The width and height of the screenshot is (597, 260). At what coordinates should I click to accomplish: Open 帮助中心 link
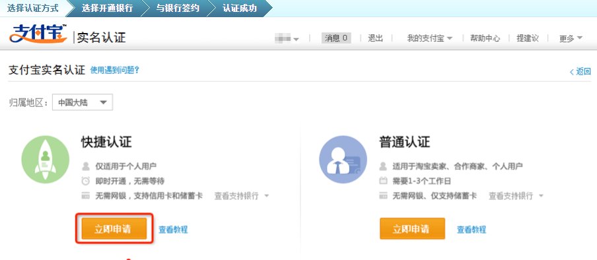(485, 38)
